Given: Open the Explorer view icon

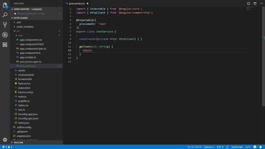Looking at the screenshot, I should pos(5,5).
